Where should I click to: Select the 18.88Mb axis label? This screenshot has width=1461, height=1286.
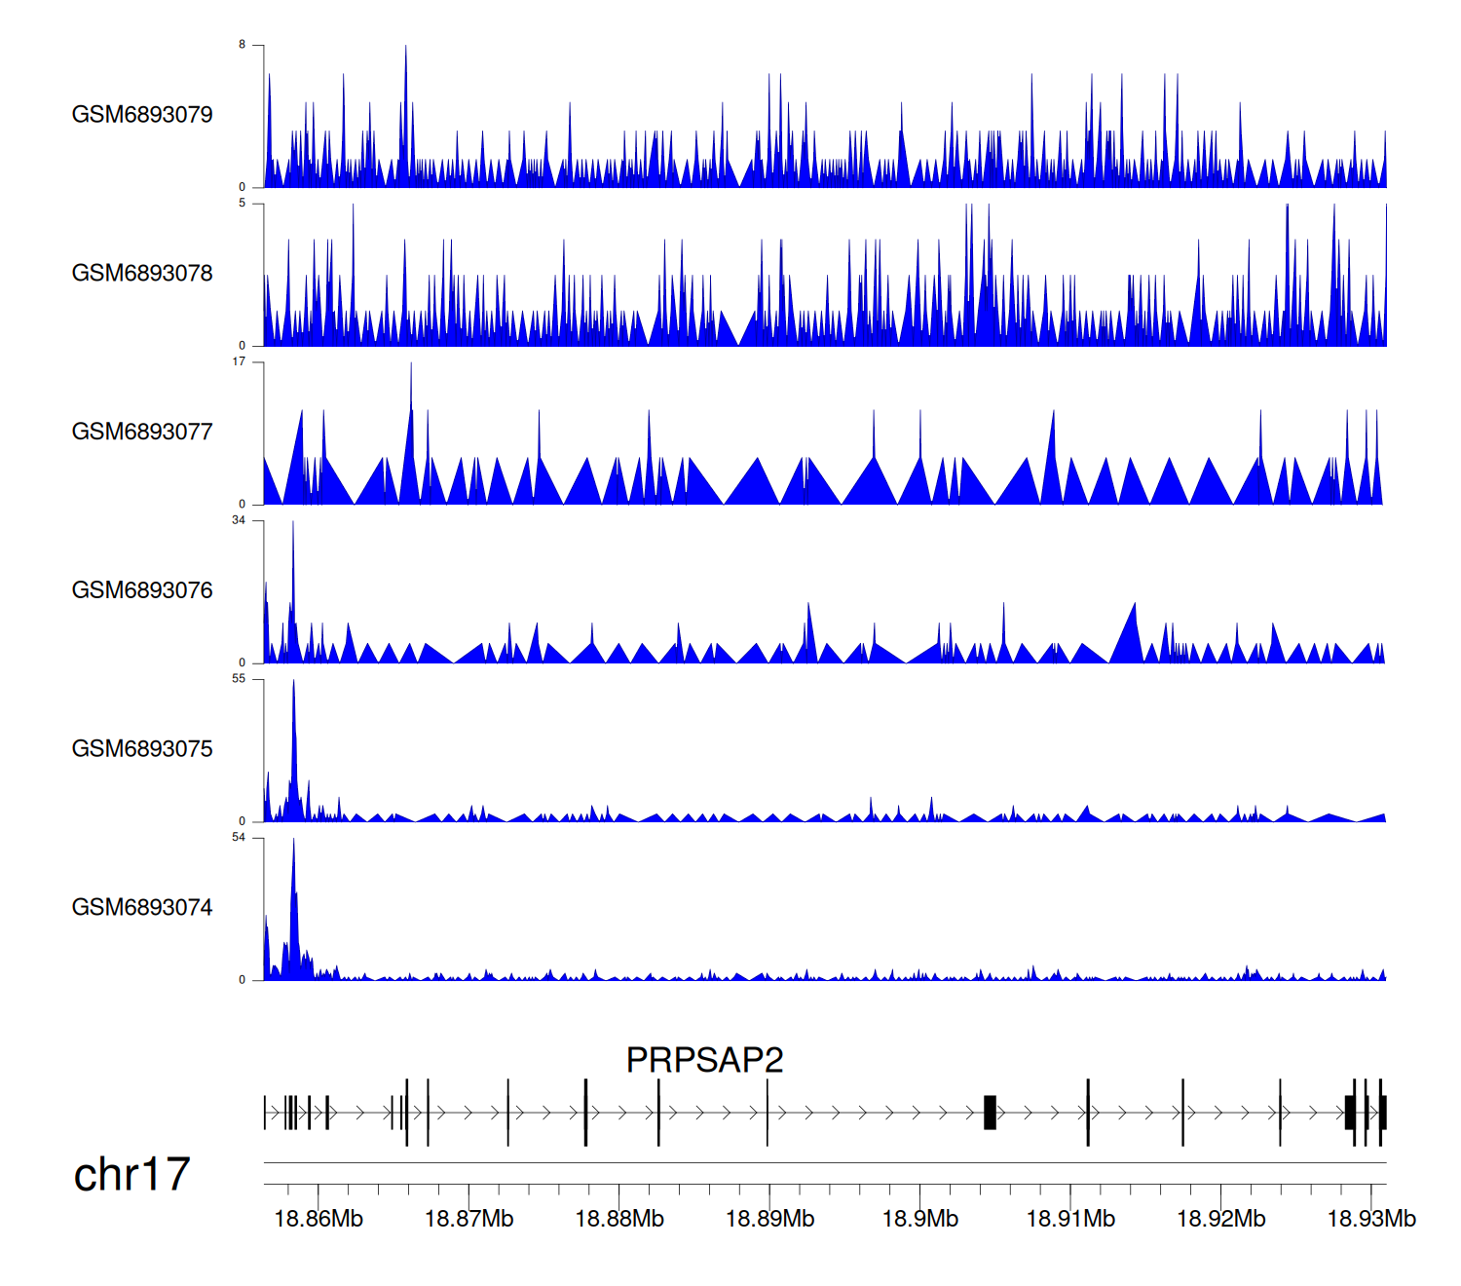(x=619, y=1219)
